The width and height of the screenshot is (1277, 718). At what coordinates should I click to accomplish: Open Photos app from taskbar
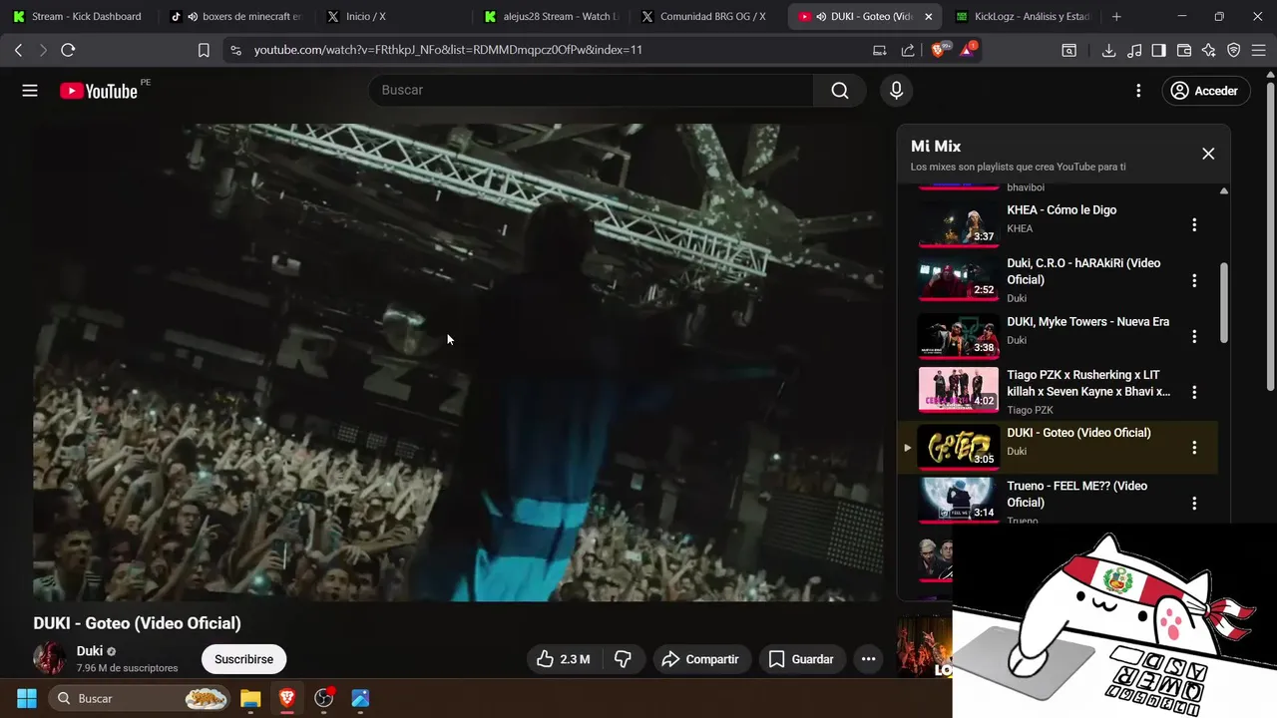[361, 698]
